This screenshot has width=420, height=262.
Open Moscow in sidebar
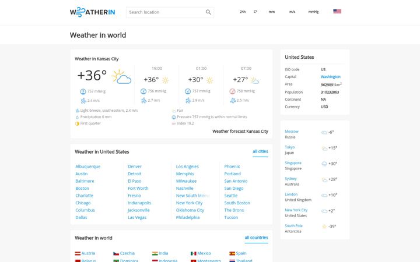292,132
